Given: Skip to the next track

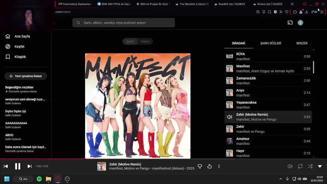Looking at the screenshot, I should point(30,166).
